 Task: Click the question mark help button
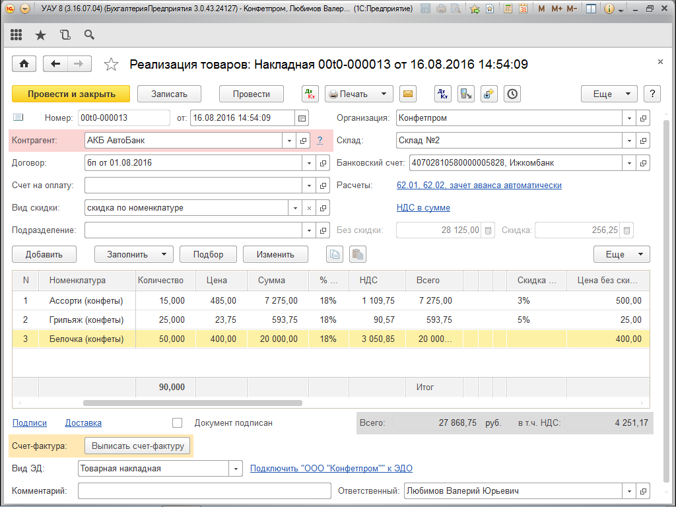(652, 94)
